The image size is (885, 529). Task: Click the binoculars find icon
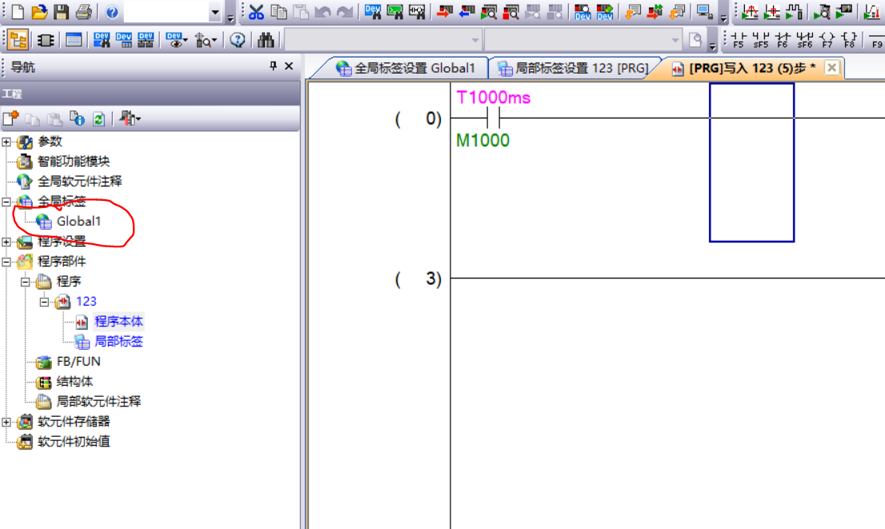point(266,39)
